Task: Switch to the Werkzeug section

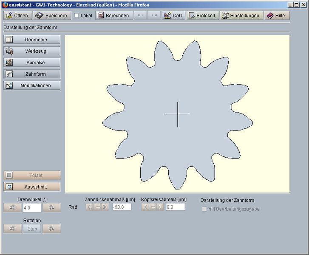Action: point(32,51)
